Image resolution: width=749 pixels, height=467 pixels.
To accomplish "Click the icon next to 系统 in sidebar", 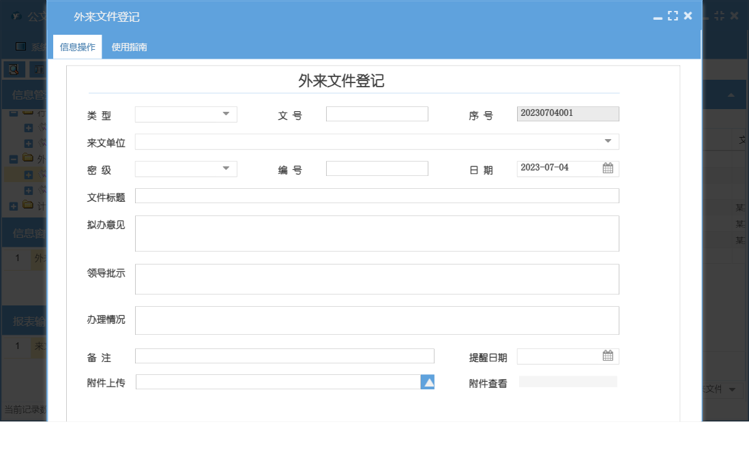I will click(x=20, y=46).
